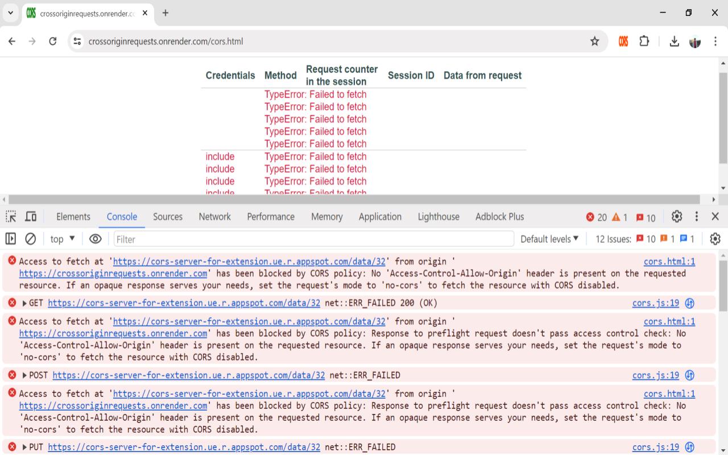The width and height of the screenshot is (728, 455).
Task: Expand the POST request error entry
Action: pos(24,375)
